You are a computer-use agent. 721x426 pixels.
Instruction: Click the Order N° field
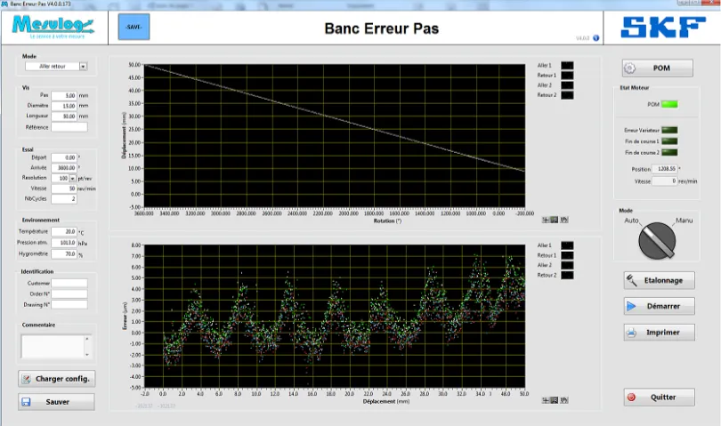click(69, 293)
